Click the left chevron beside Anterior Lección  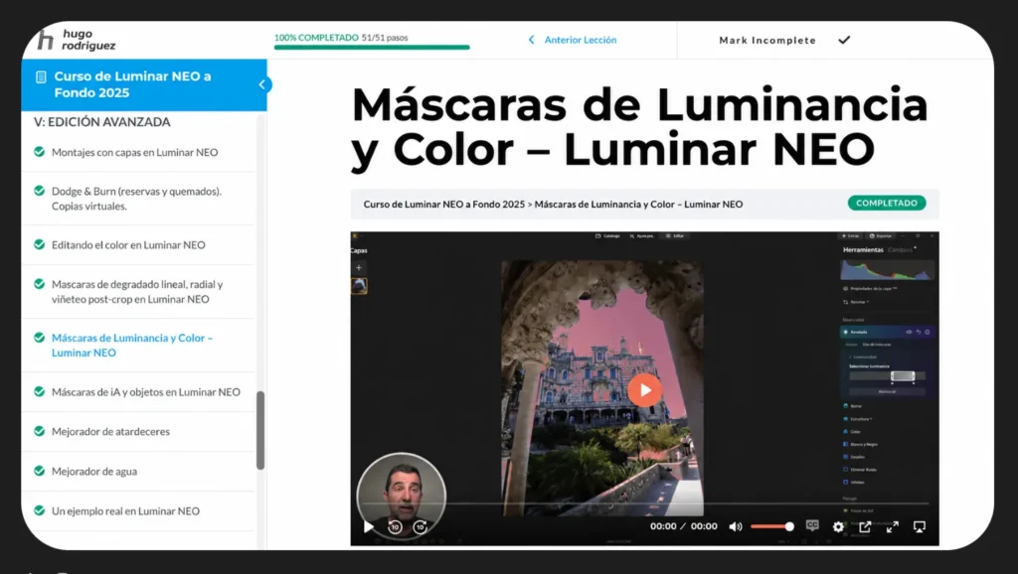[x=531, y=40]
